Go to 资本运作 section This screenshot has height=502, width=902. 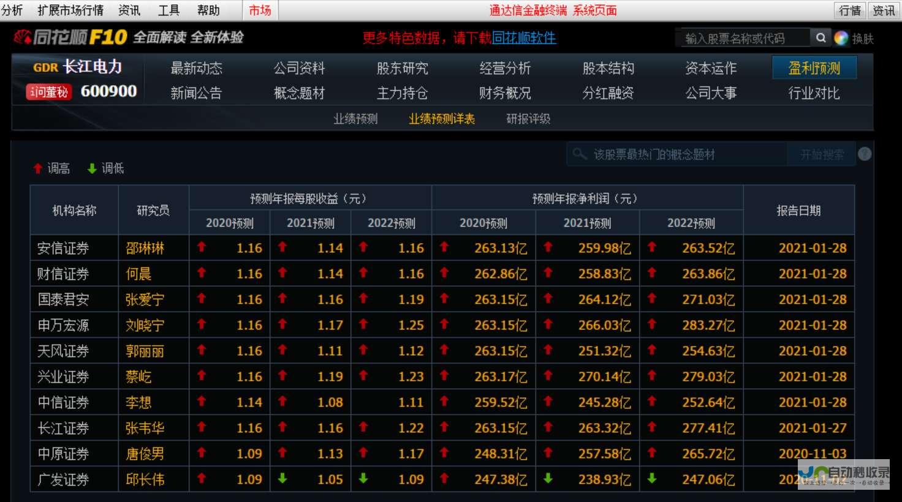[711, 68]
